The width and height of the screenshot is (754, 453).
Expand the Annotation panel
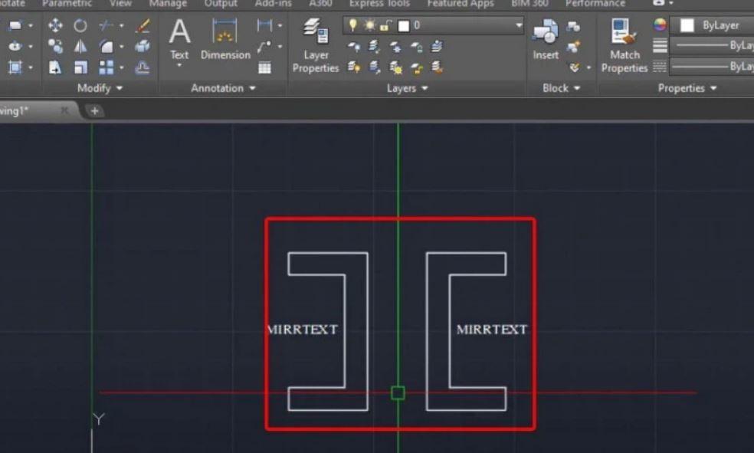tap(223, 88)
